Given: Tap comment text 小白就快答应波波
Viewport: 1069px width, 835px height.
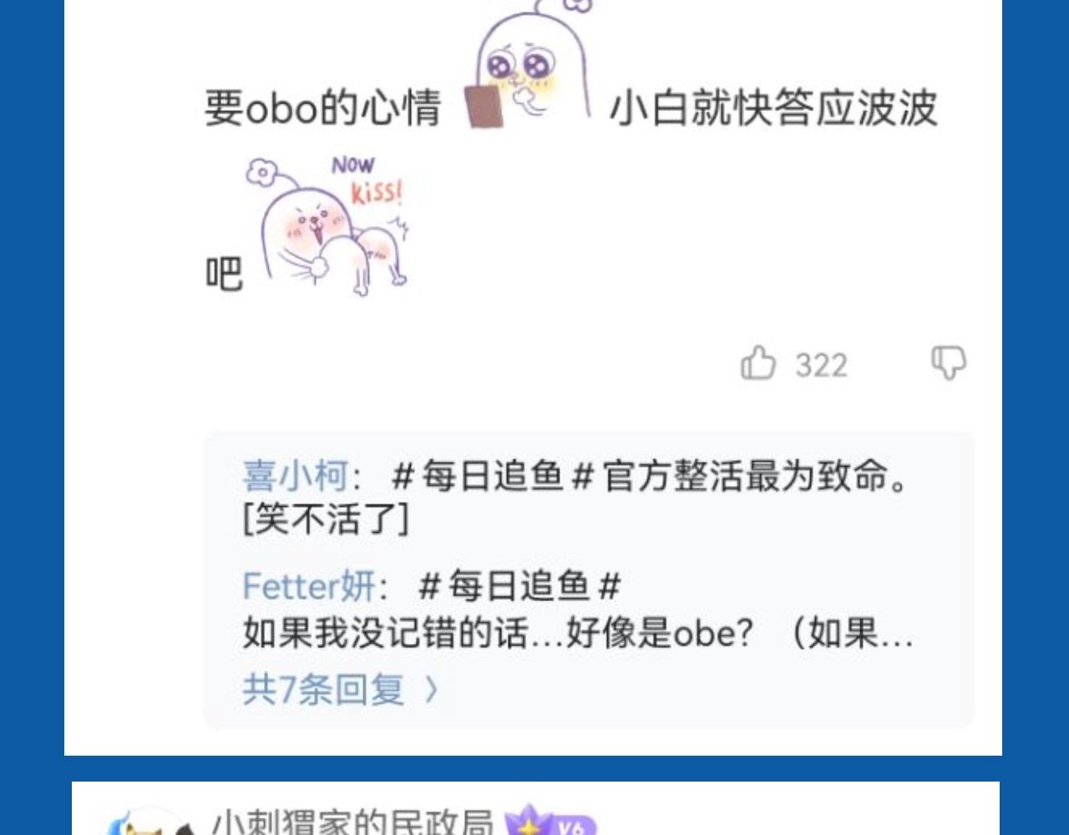Looking at the screenshot, I should pos(774,109).
